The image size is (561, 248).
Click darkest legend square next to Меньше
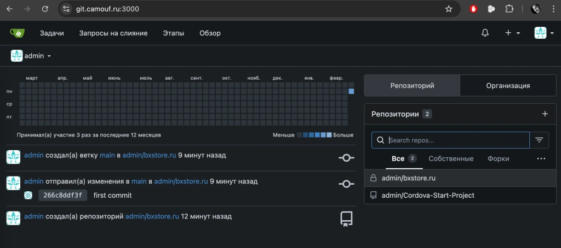point(299,135)
